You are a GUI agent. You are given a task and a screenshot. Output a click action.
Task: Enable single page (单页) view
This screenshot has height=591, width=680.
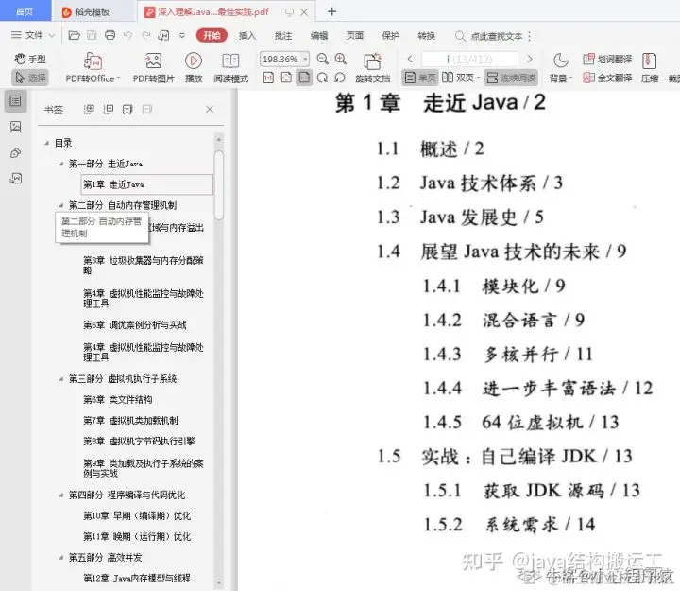[420, 78]
